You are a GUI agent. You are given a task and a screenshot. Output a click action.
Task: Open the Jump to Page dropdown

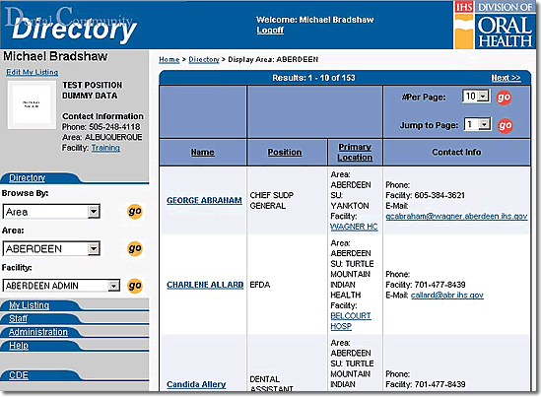[x=478, y=124]
